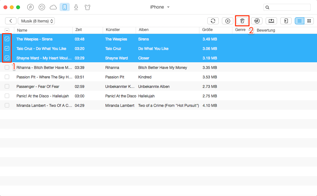Click the duration value 03:00
This screenshot has width=317, height=196.
80,96
